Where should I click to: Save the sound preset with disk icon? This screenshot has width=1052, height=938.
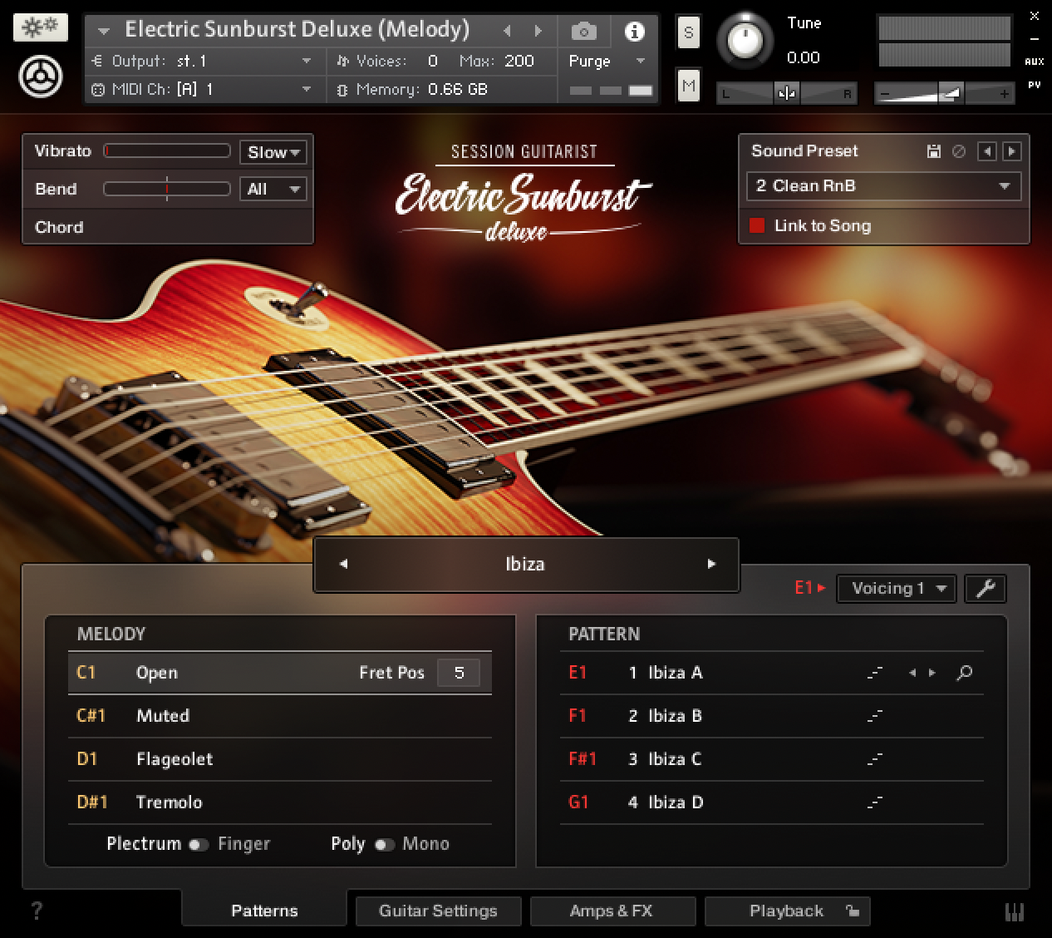coord(934,151)
